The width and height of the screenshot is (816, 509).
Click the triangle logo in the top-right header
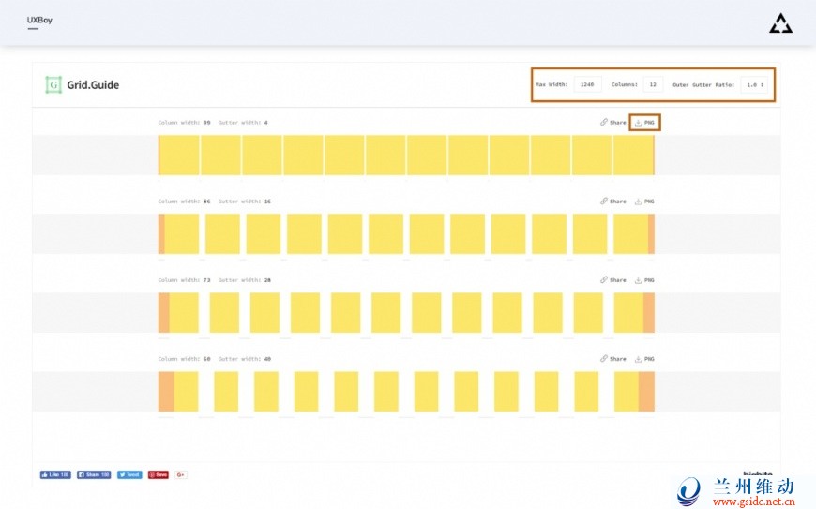click(780, 23)
